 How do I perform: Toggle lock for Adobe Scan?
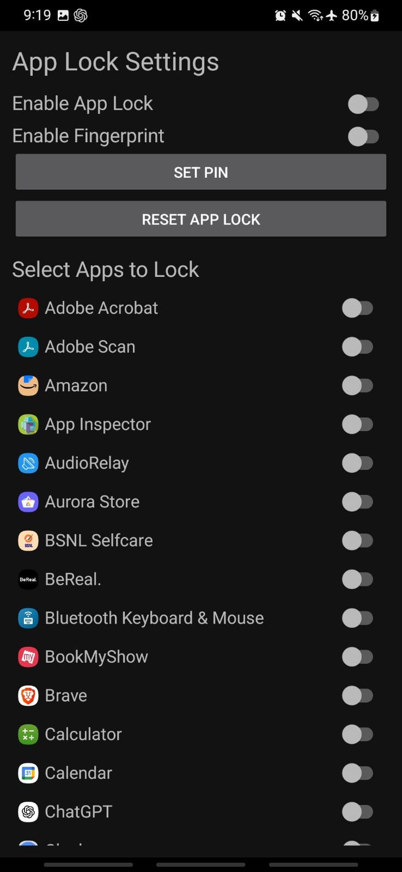[x=357, y=347]
